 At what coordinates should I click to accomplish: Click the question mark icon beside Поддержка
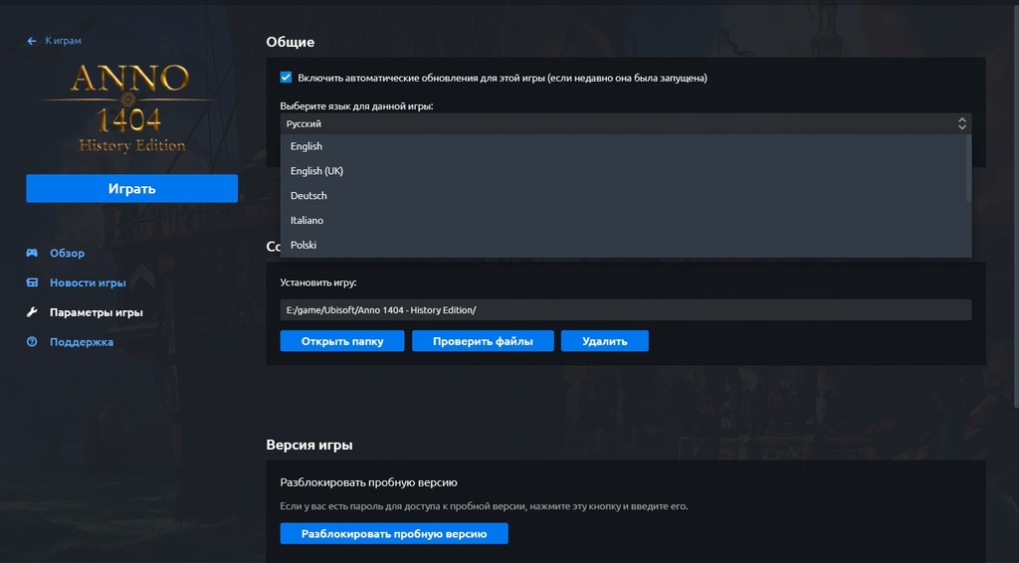click(x=32, y=341)
